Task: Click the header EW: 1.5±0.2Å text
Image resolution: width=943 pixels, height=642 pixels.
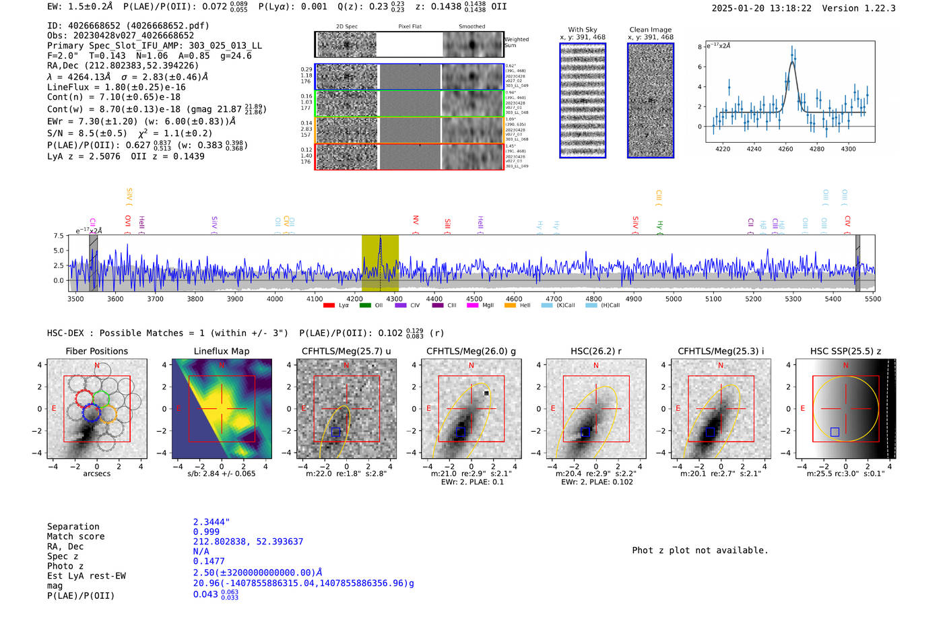Action: click(x=80, y=6)
